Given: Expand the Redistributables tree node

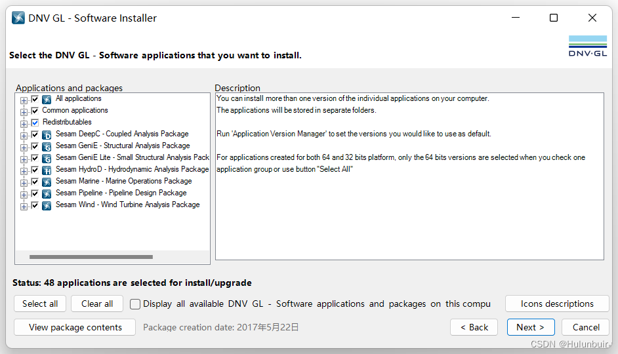Looking at the screenshot, I should (x=24, y=124).
